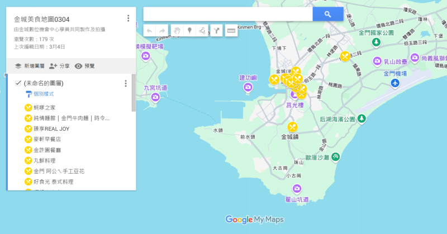The image size is (447, 234).
Task: Click the 后湖海濱公園 green park marker
Action: coord(362,118)
